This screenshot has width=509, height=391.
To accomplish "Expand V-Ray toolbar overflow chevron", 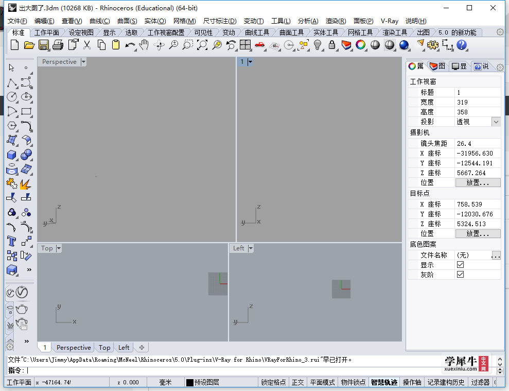I will click(27, 341).
